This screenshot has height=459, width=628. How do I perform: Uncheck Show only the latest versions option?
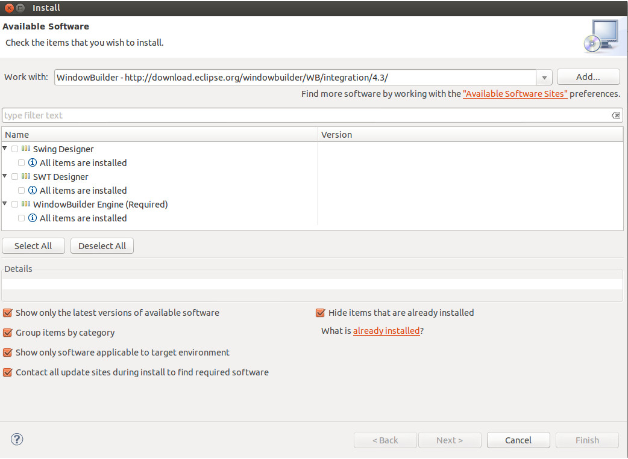point(8,313)
